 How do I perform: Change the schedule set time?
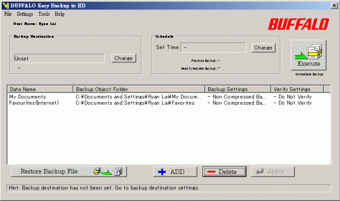263,48
